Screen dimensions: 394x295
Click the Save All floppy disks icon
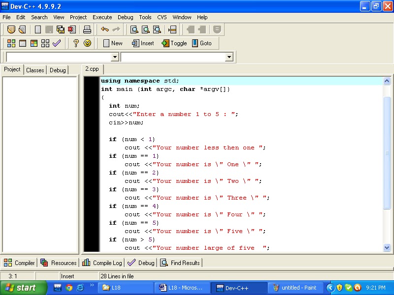click(60, 29)
